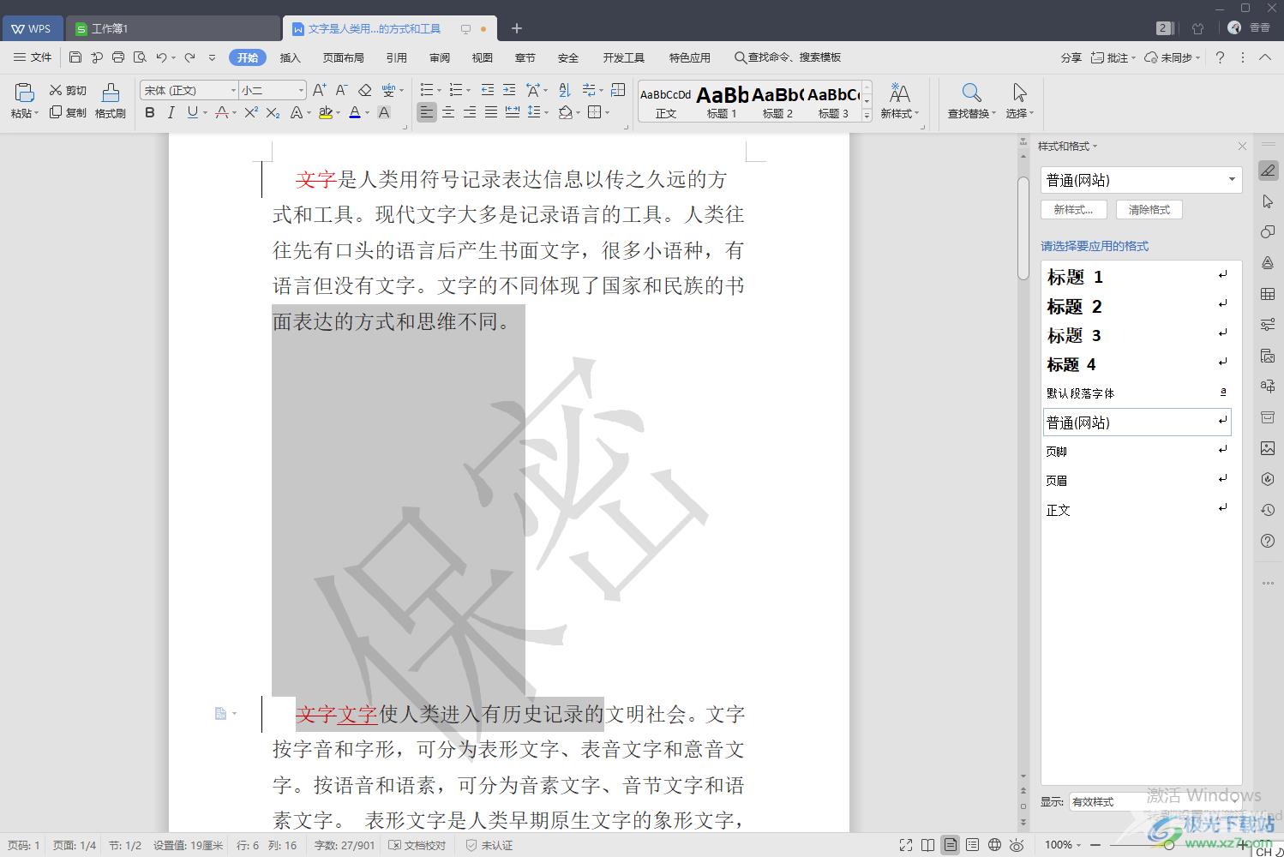
Task: Click the Print icon in quick toolbar
Action: coord(118,57)
